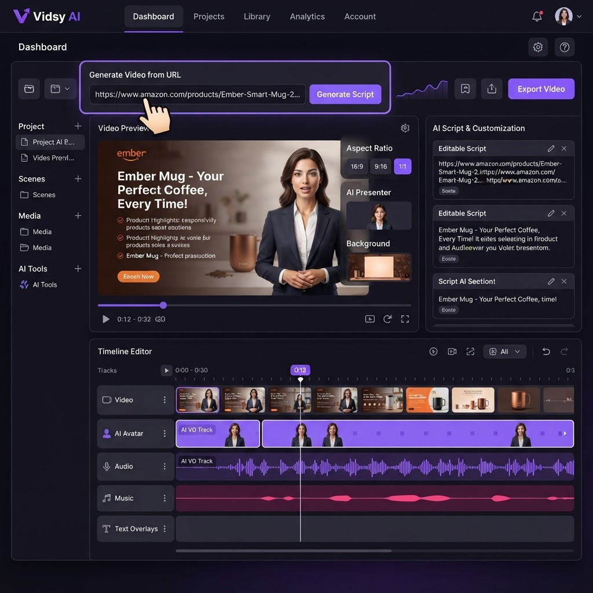This screenshot has height=593, width=593.
Task: Play the timeline from Tracks header
Action: click(166, 370)
